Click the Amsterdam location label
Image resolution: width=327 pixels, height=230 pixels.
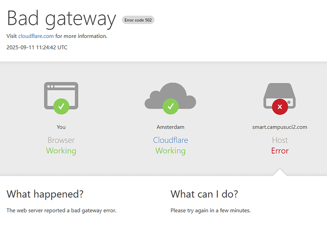tap(170, 127)
